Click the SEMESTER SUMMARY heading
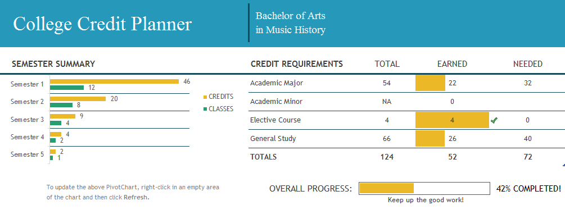 pos(53,64)
